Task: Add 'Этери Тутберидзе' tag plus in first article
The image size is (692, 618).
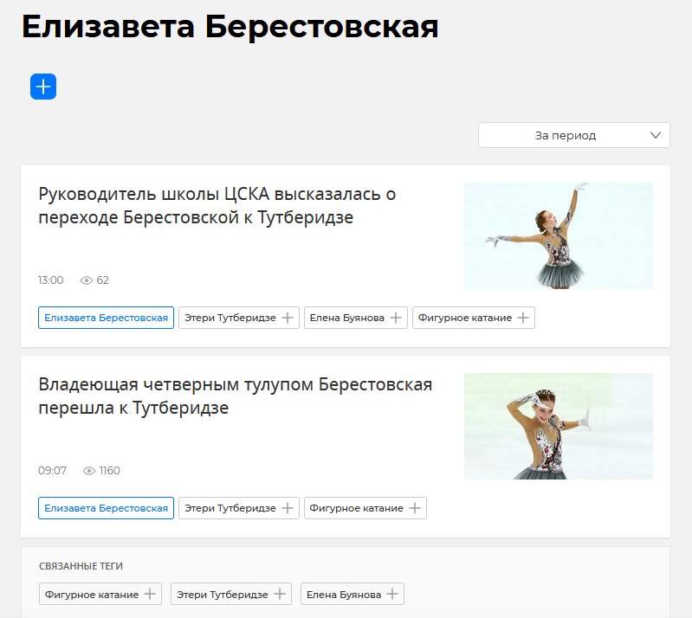Action: coord(288,318)
